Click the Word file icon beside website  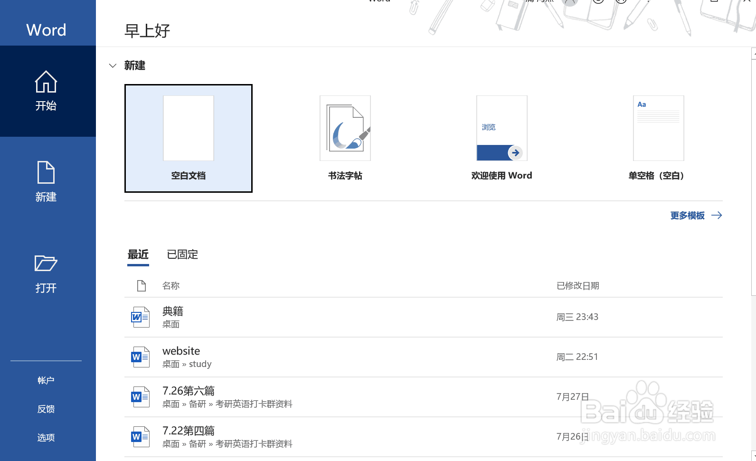pos(140,357)
